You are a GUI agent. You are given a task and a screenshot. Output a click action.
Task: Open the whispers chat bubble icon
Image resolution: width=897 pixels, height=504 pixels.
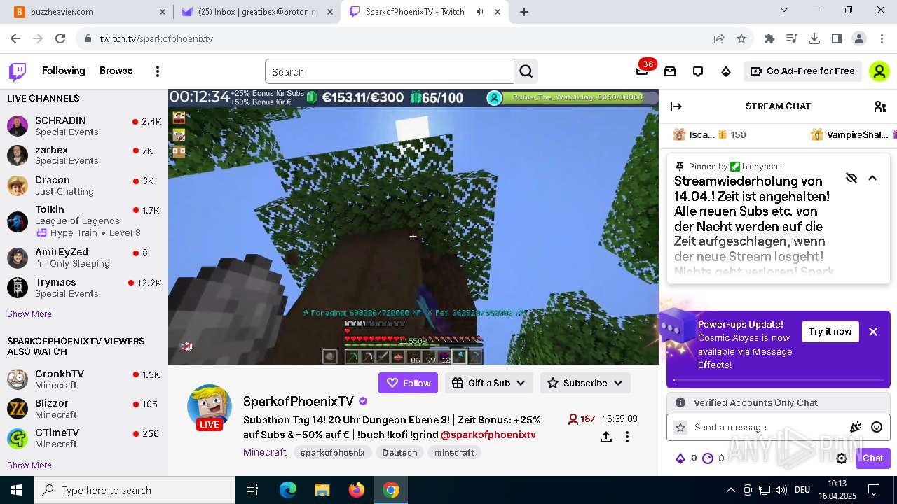pos(698,71)
